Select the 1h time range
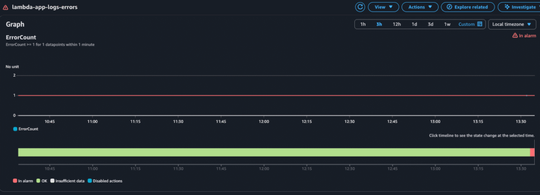540x195 pixels. (x=363, y=24)
